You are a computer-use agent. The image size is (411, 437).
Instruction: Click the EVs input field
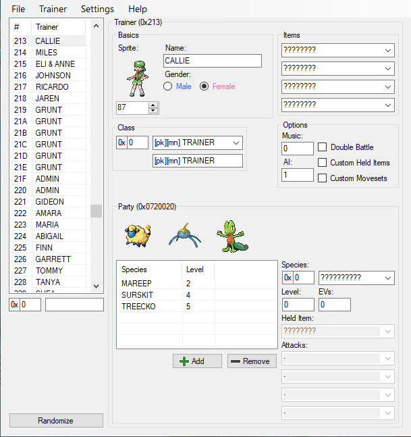[x=335, y=305]
